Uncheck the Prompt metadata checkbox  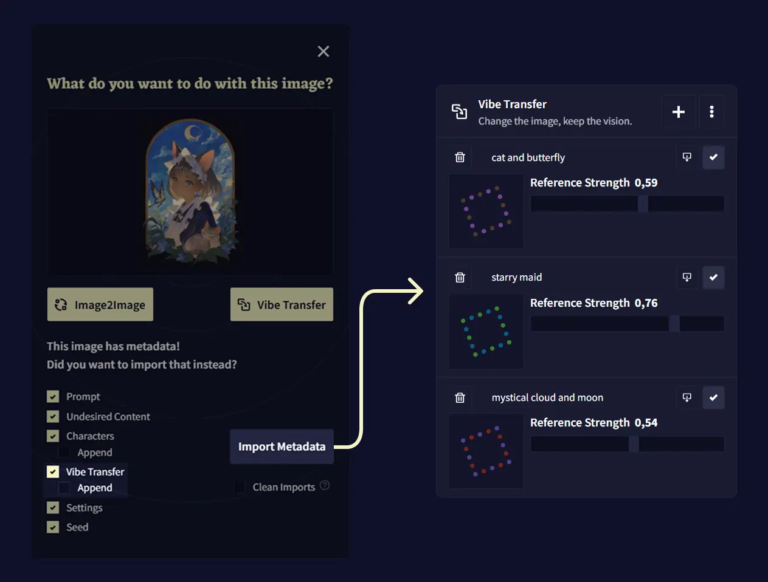[52, 396]
